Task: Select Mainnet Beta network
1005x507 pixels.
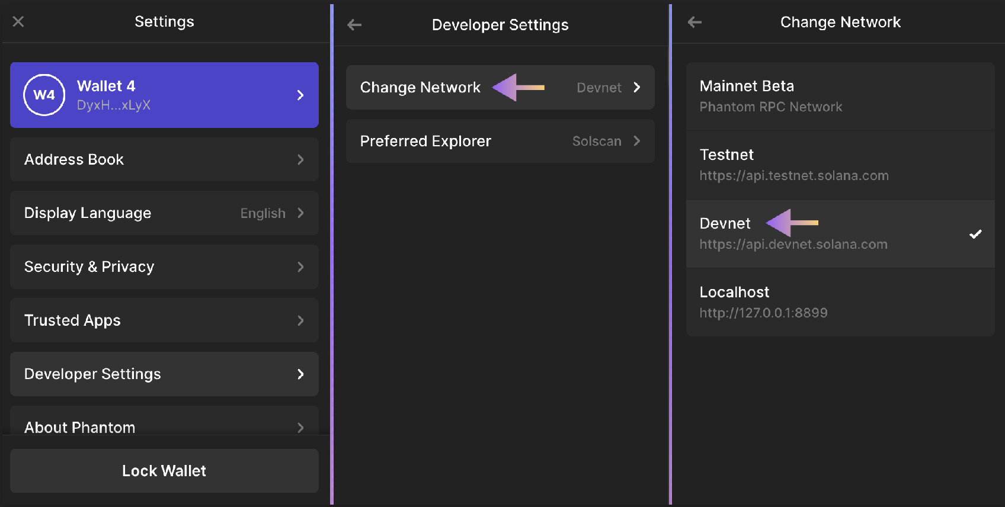Action: click(x=840, y=96)
